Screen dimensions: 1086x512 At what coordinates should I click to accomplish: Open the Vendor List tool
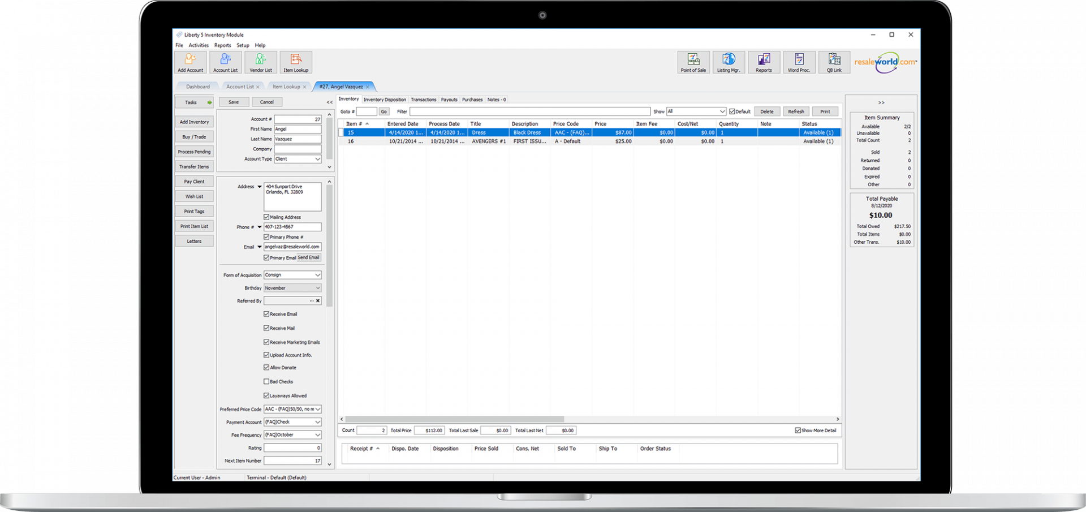[x=260, y=62]
